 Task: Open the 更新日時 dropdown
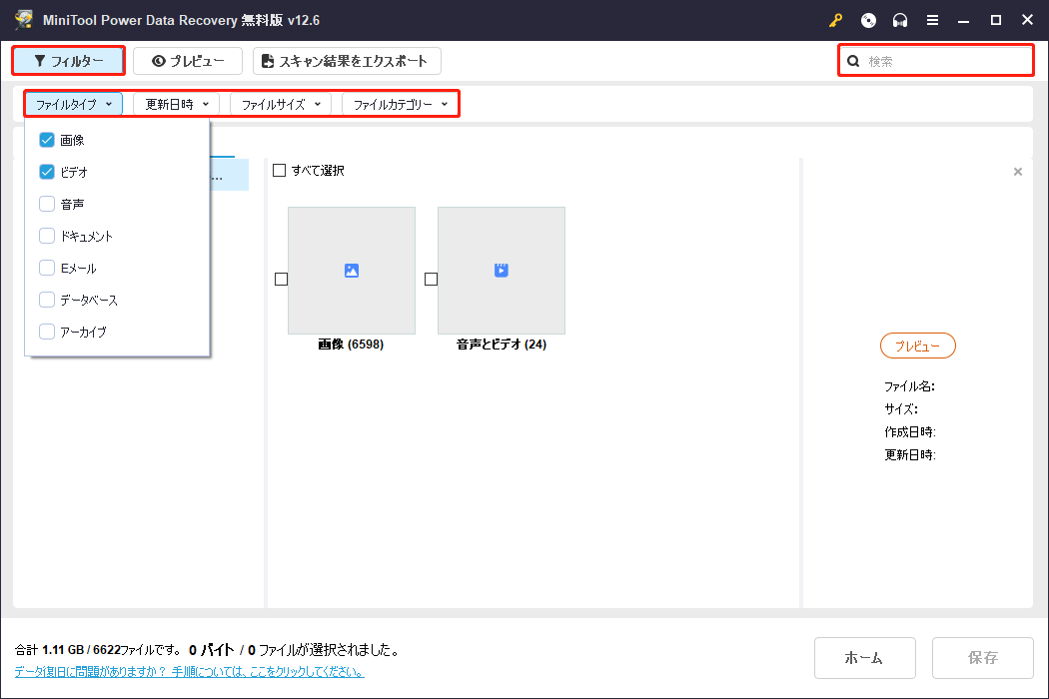coord(175,103)
